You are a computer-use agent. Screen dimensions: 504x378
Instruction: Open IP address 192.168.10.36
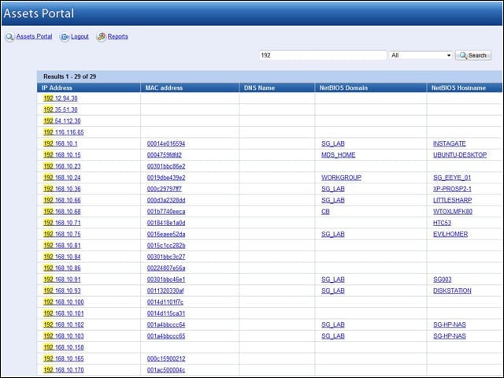coord(62,189)
